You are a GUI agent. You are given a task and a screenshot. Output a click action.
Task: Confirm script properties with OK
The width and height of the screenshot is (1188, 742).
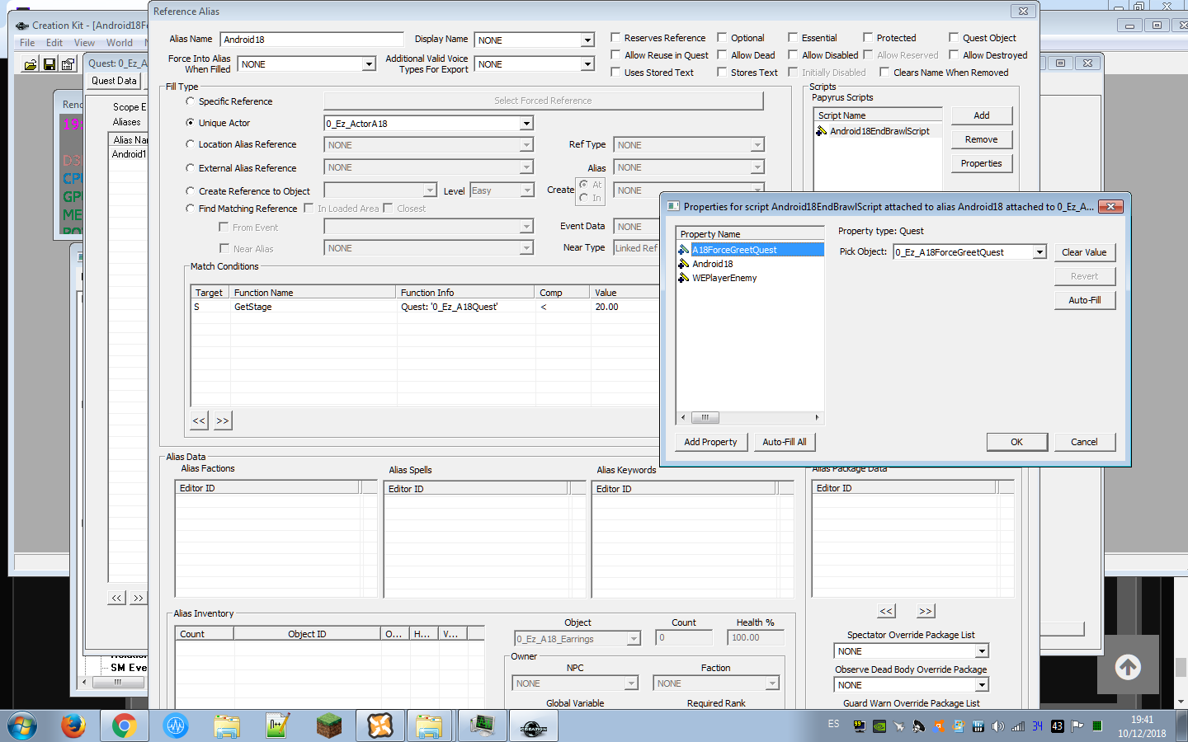(x=1017, y=442)
